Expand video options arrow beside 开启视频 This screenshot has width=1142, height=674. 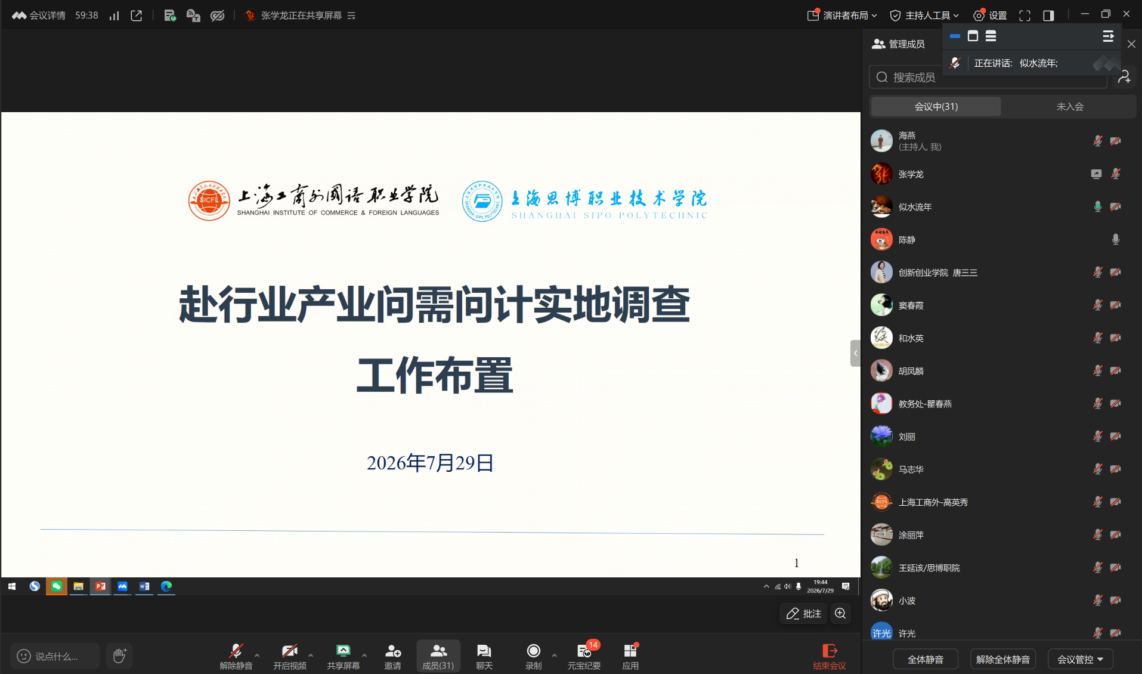[x=311, y=655]
